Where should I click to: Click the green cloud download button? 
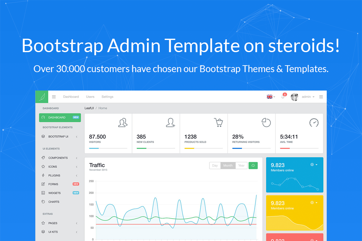[253, 165]
